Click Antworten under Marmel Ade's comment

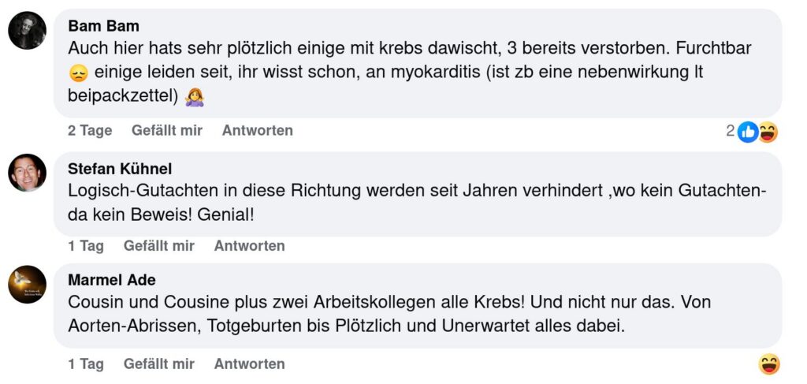[249, 364]
